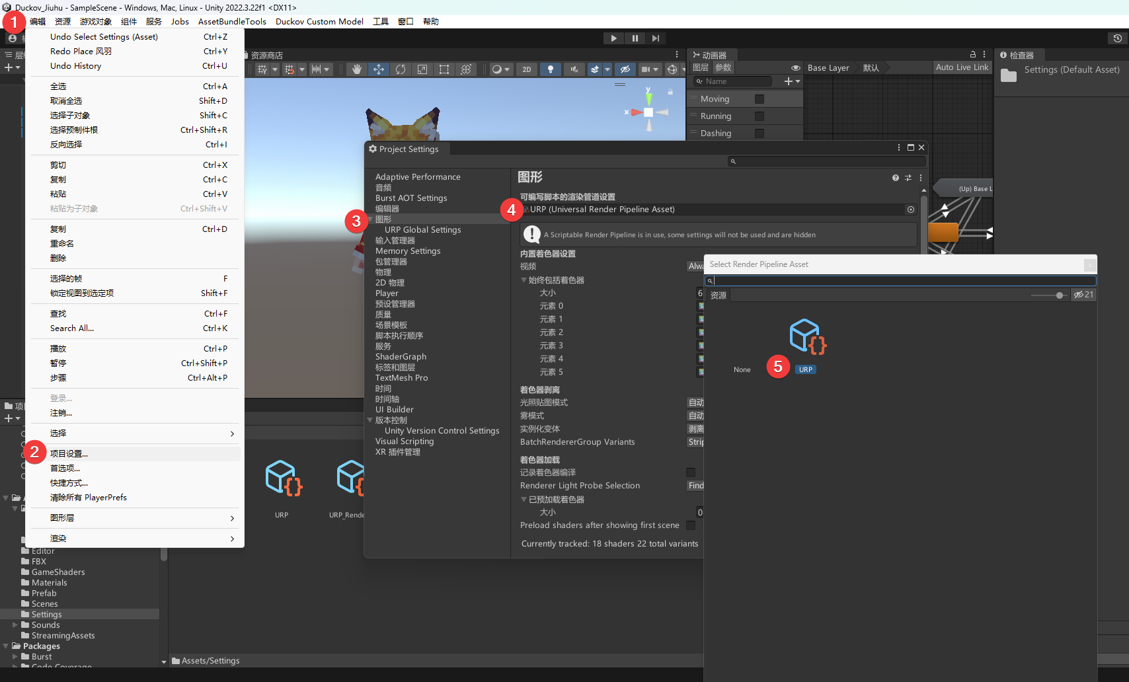The height and width of the screenshot is (682, 1129).
Task: Select the Rect tool in scene toolbar
Action: 444,69
